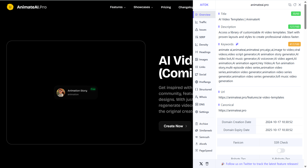Click the DNS server icon

point(197,104)
